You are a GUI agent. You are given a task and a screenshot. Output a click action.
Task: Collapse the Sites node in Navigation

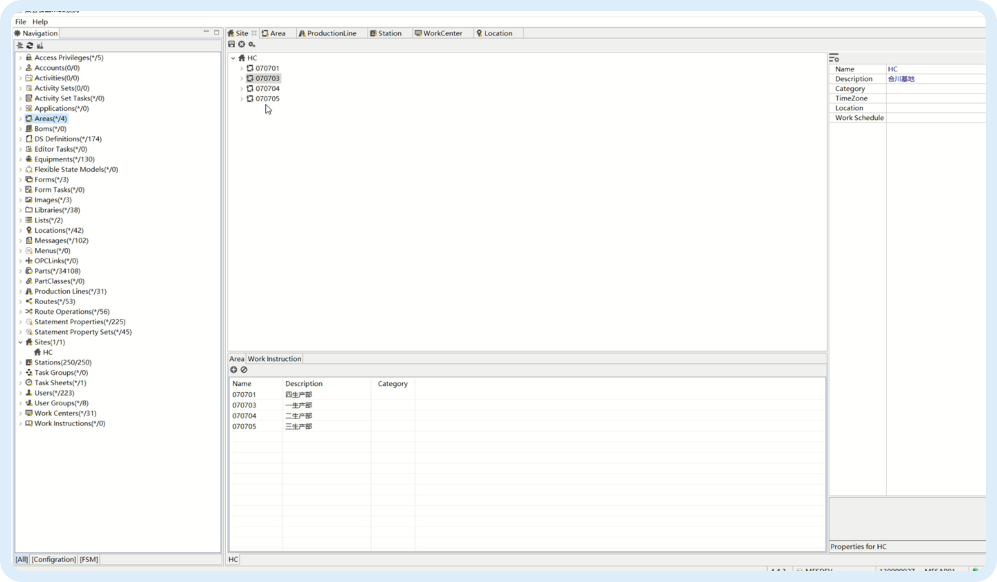(x=21, y=342)
